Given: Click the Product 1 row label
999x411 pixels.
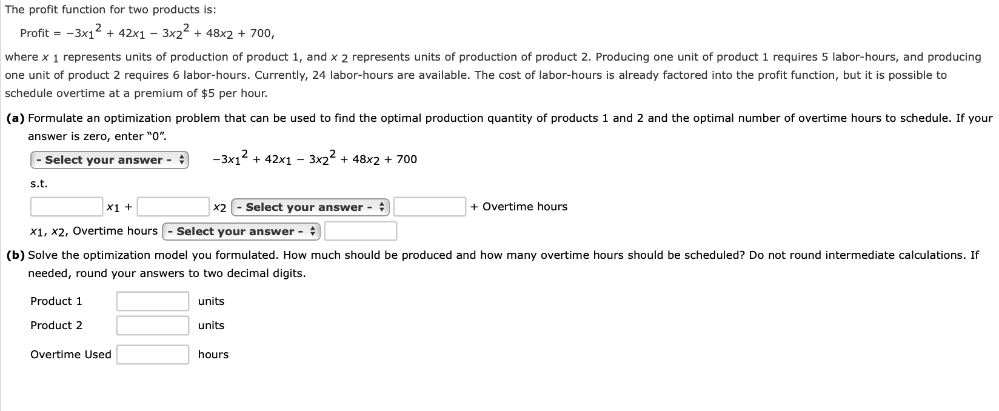Looking at the screenshot, I should click(56, 301).
